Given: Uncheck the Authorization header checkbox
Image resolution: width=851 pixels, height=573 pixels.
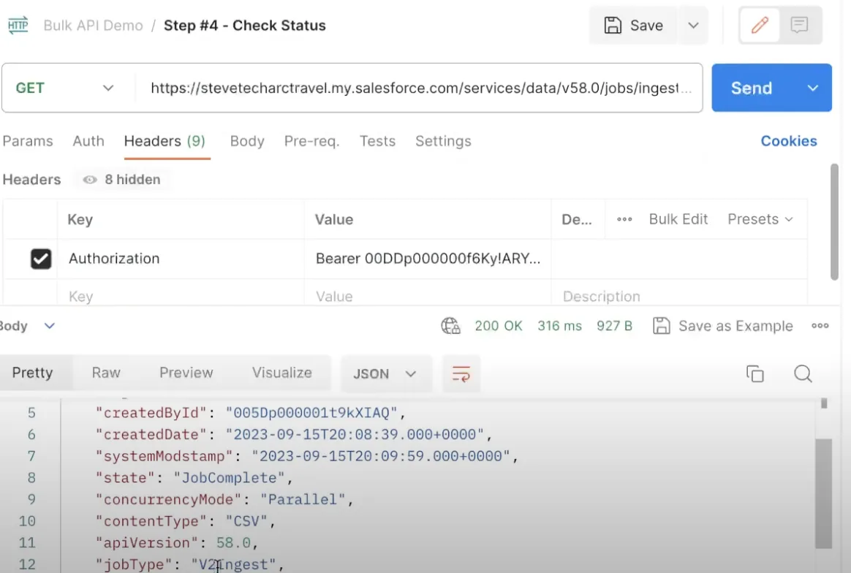Looking at the screenshot, I should coord(41,259).
